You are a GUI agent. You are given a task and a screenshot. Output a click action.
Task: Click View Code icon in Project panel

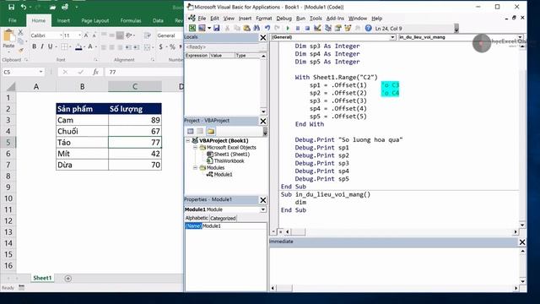pos(191,131)
